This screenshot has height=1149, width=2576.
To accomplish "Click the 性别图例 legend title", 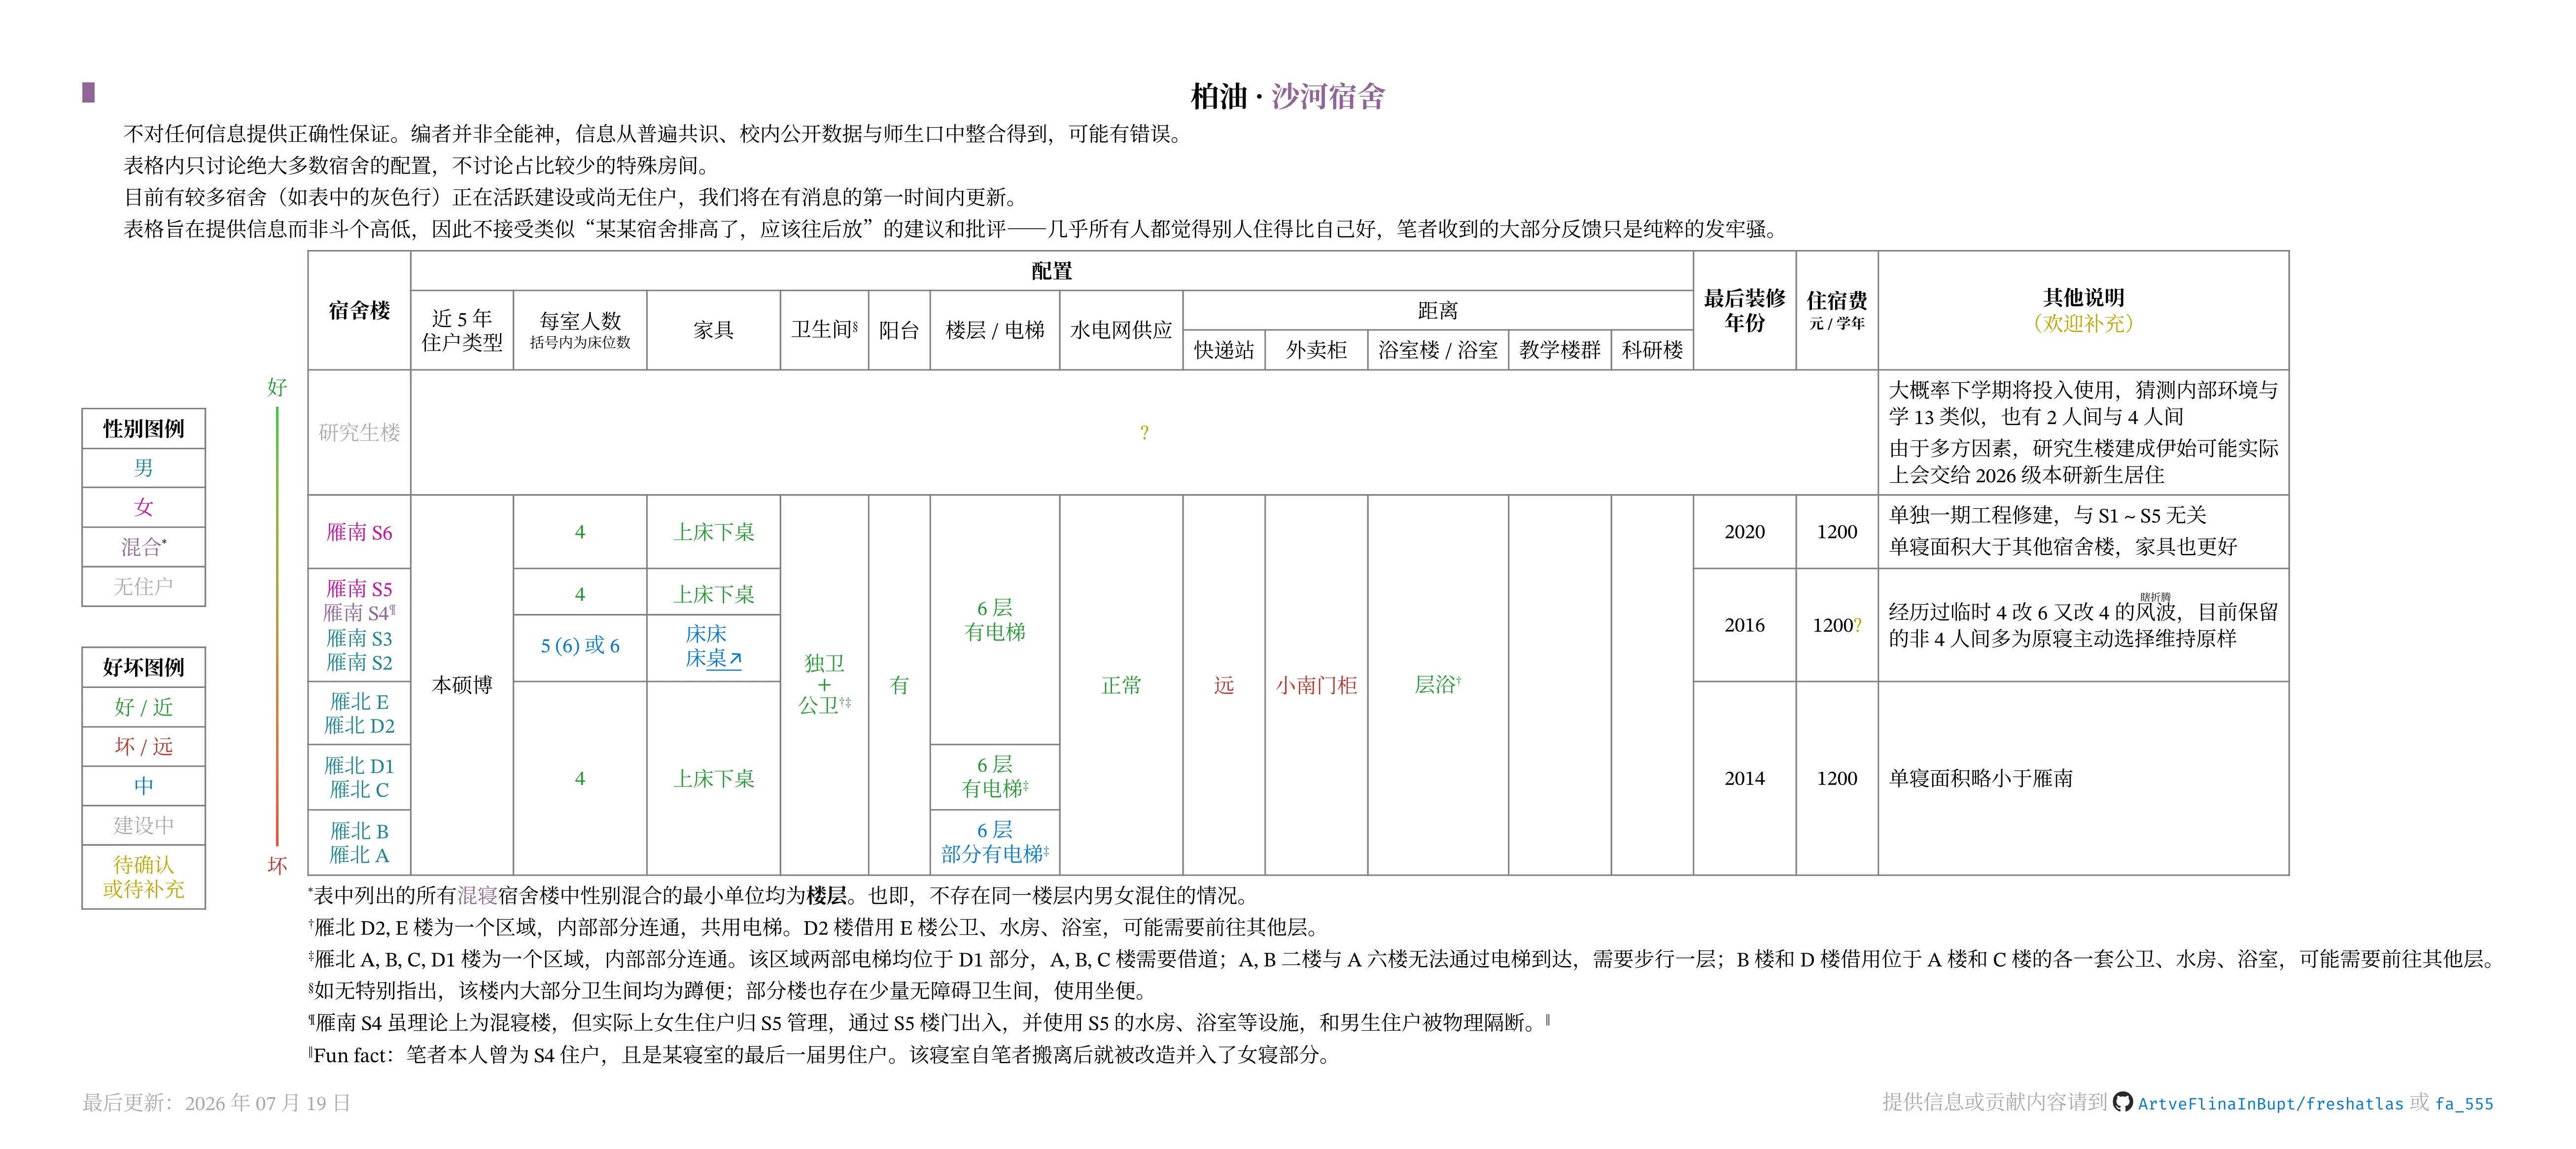I will (x=144, y=429).
